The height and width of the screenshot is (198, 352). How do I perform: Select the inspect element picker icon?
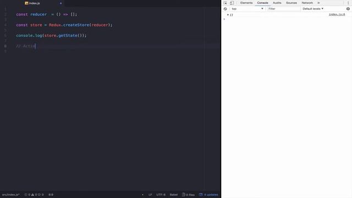pos(225,3)
